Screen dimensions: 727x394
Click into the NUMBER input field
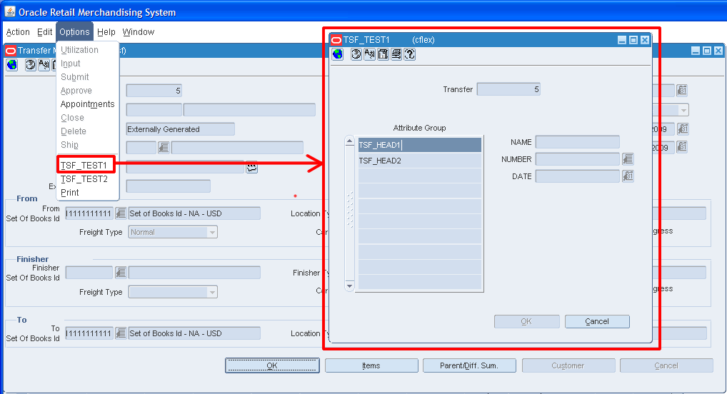point(577,159)
